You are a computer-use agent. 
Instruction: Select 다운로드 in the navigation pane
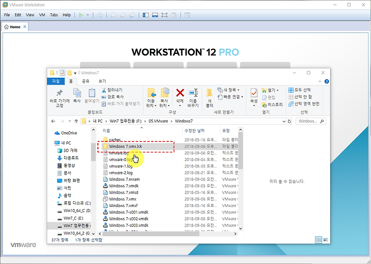[x=68, y=158]
